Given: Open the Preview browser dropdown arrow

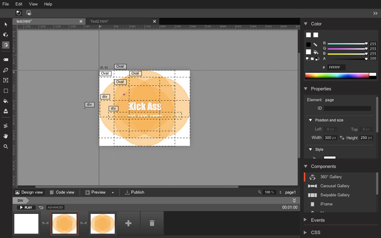Looking at the screenshot, I should coord(113,192).
